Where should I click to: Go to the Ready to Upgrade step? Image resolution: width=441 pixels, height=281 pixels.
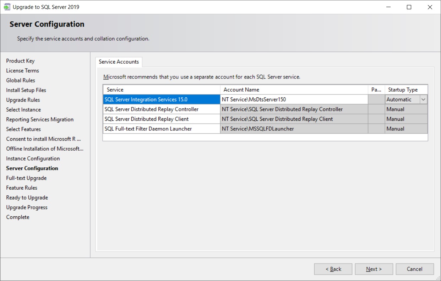point(27,198)
